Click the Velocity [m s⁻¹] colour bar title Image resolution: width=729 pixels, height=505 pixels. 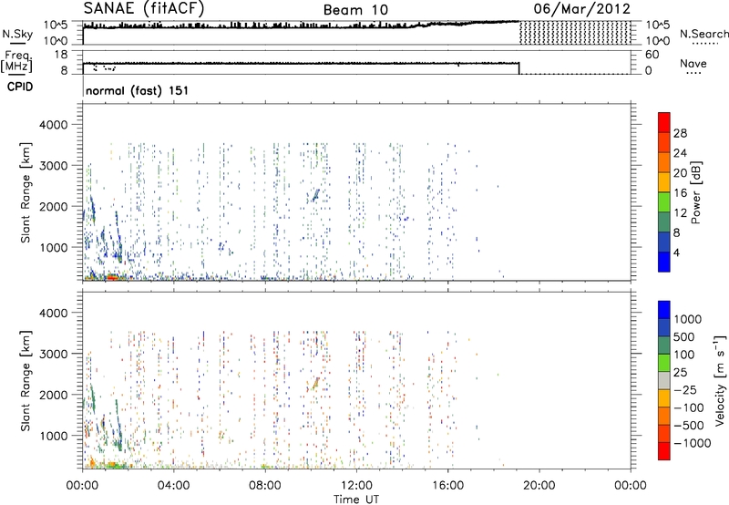click(x=720, y=379)
